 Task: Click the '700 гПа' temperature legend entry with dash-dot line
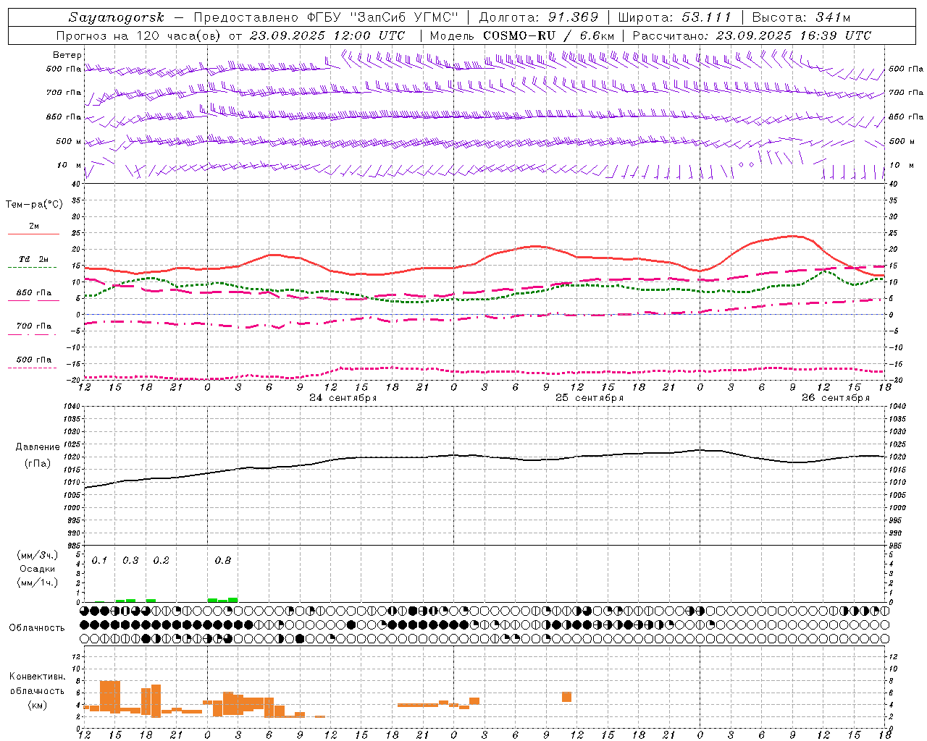(33, 326)
